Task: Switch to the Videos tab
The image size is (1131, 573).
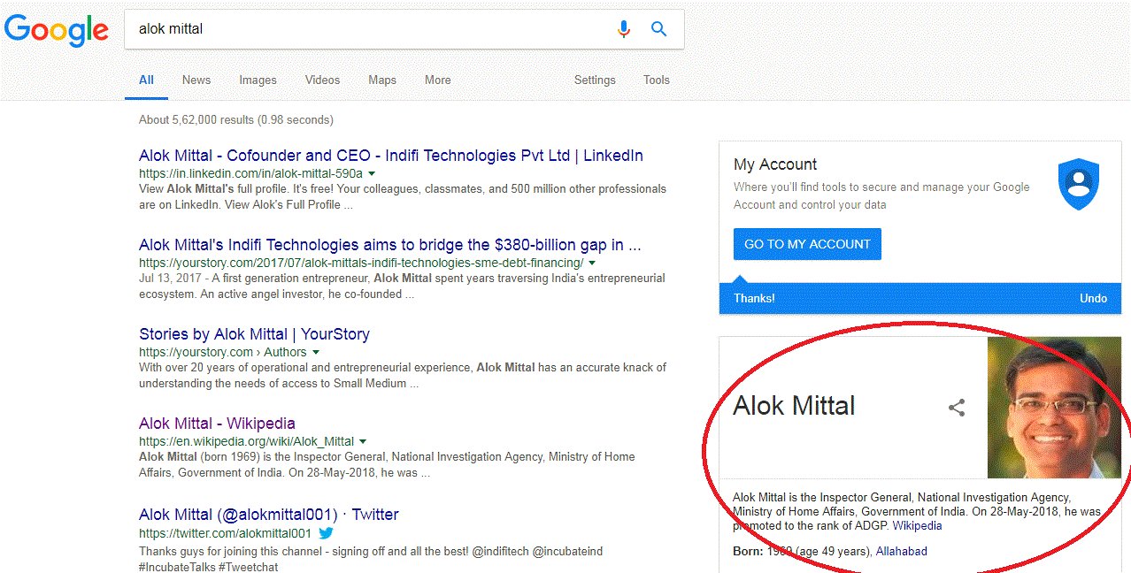Action: 322,80
